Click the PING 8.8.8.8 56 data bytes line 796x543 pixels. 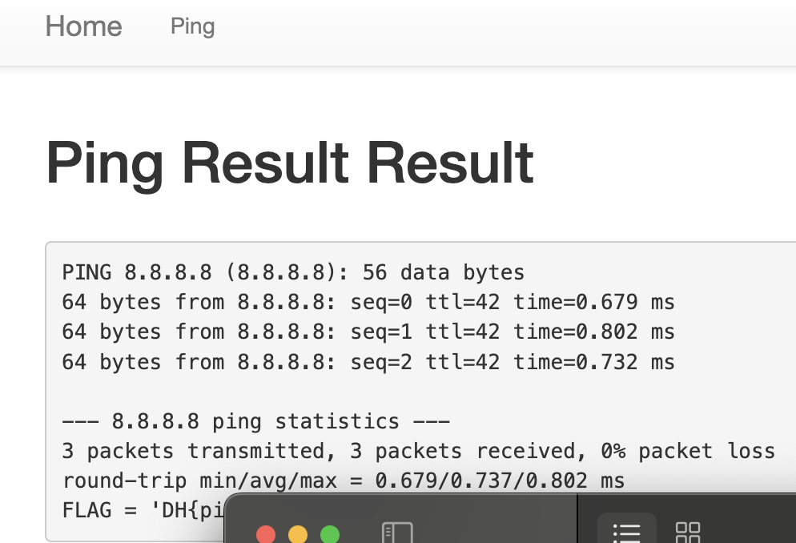point(293,273)
